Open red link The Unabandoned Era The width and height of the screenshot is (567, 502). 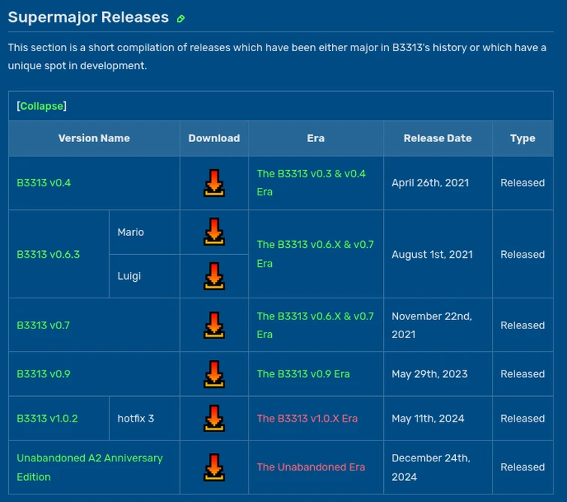click(x=311, y=467)
